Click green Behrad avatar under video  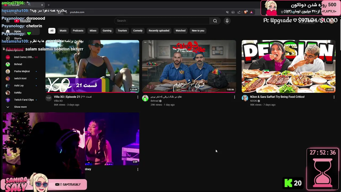(145, 98)
